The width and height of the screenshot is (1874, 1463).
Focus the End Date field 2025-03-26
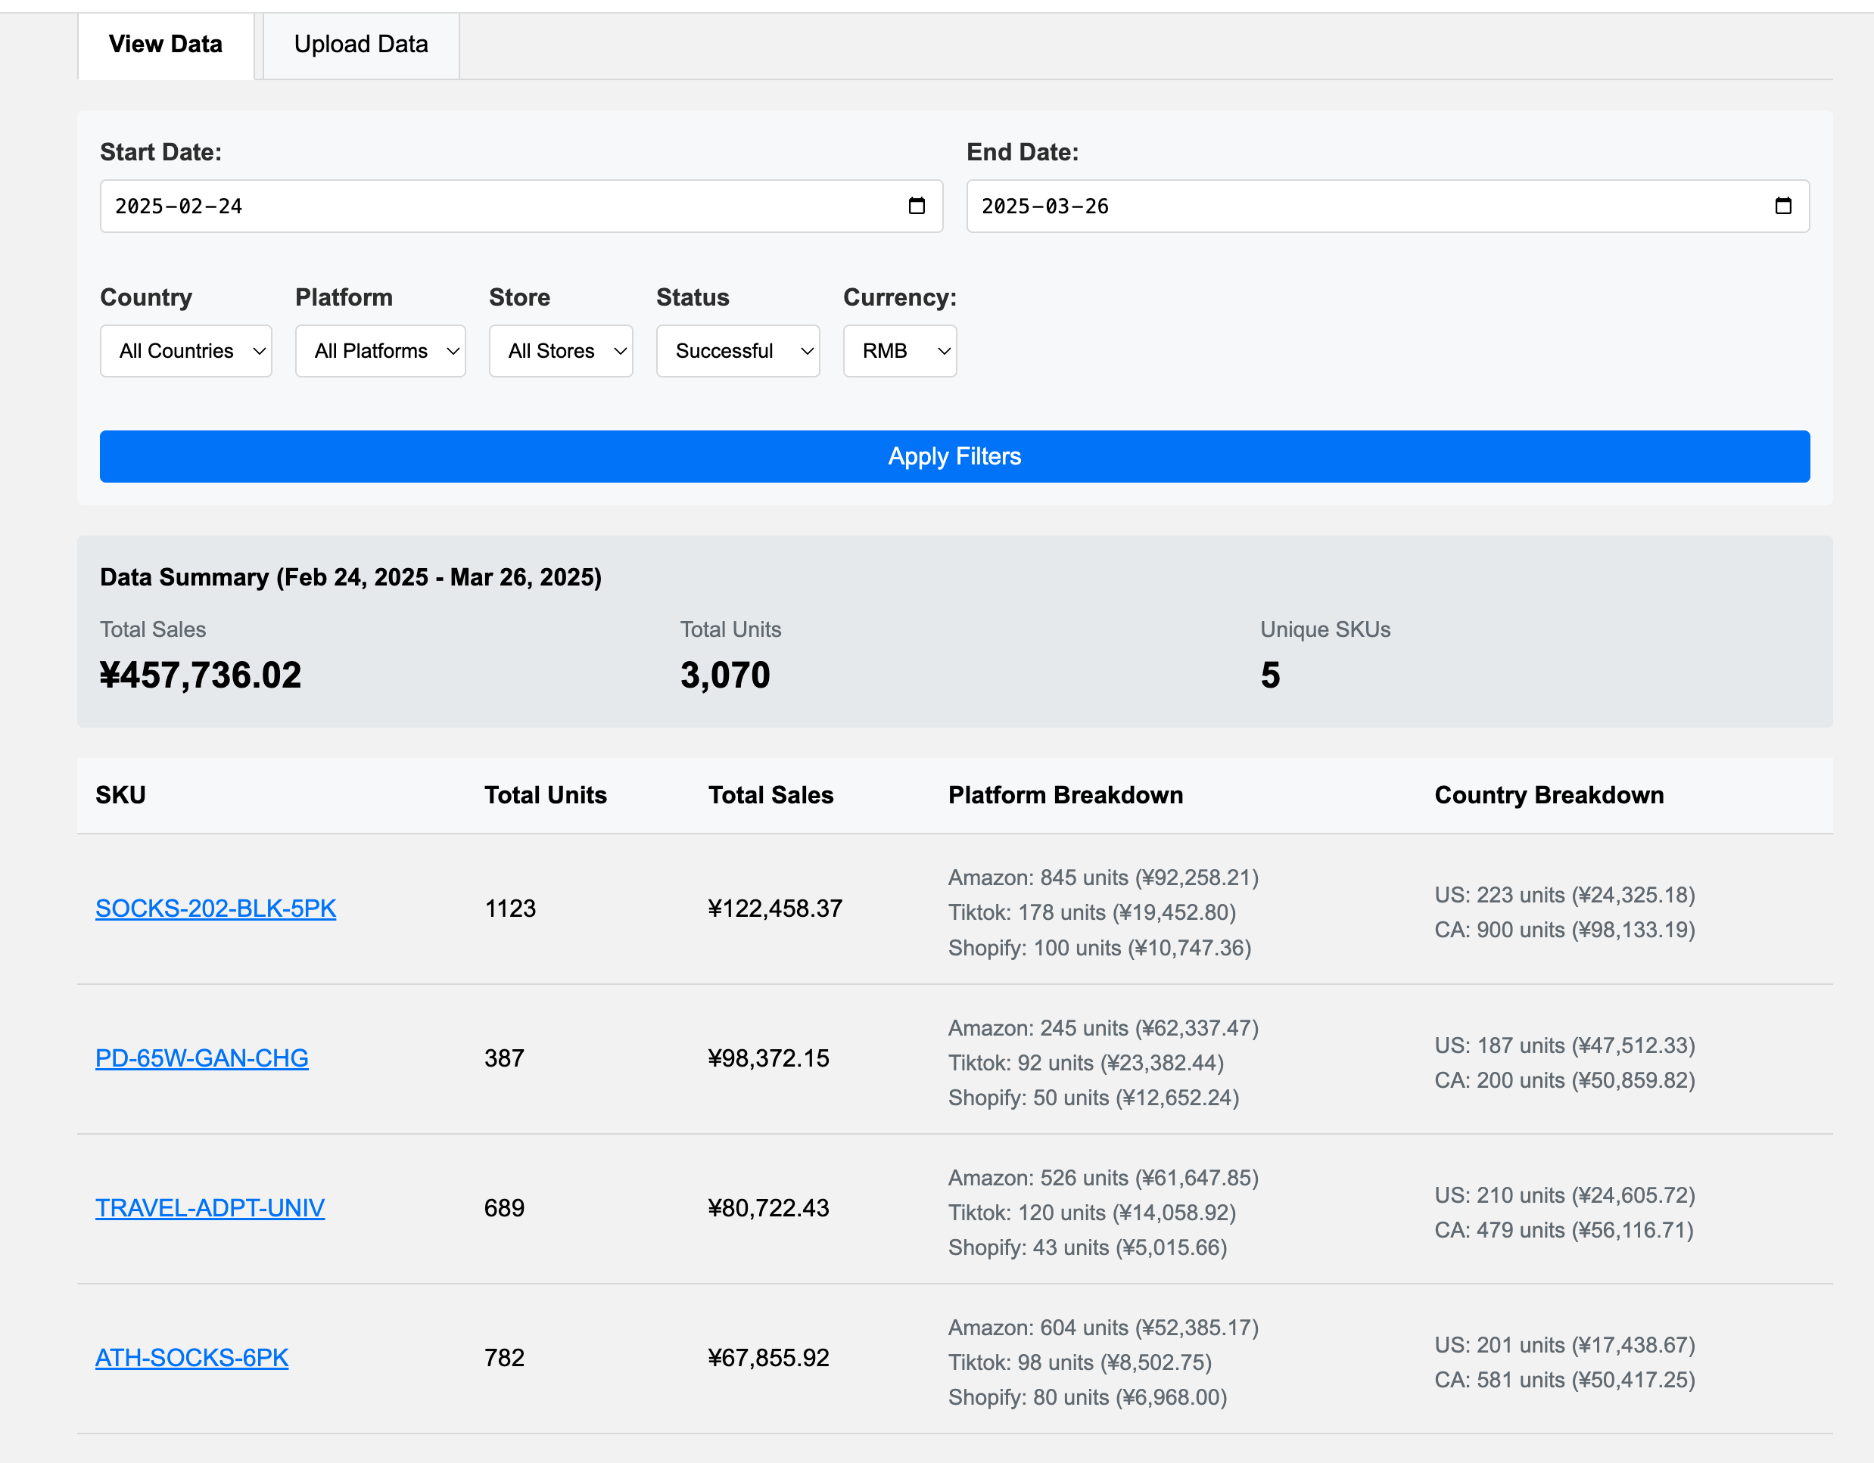pyautogui.click(x=1388, y=206)
